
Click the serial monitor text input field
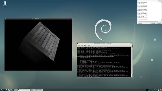point(148,1)
